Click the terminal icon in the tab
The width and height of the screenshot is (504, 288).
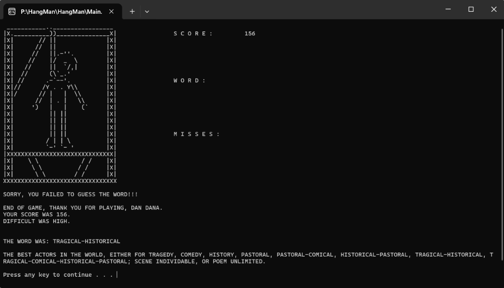pos(12,12)
